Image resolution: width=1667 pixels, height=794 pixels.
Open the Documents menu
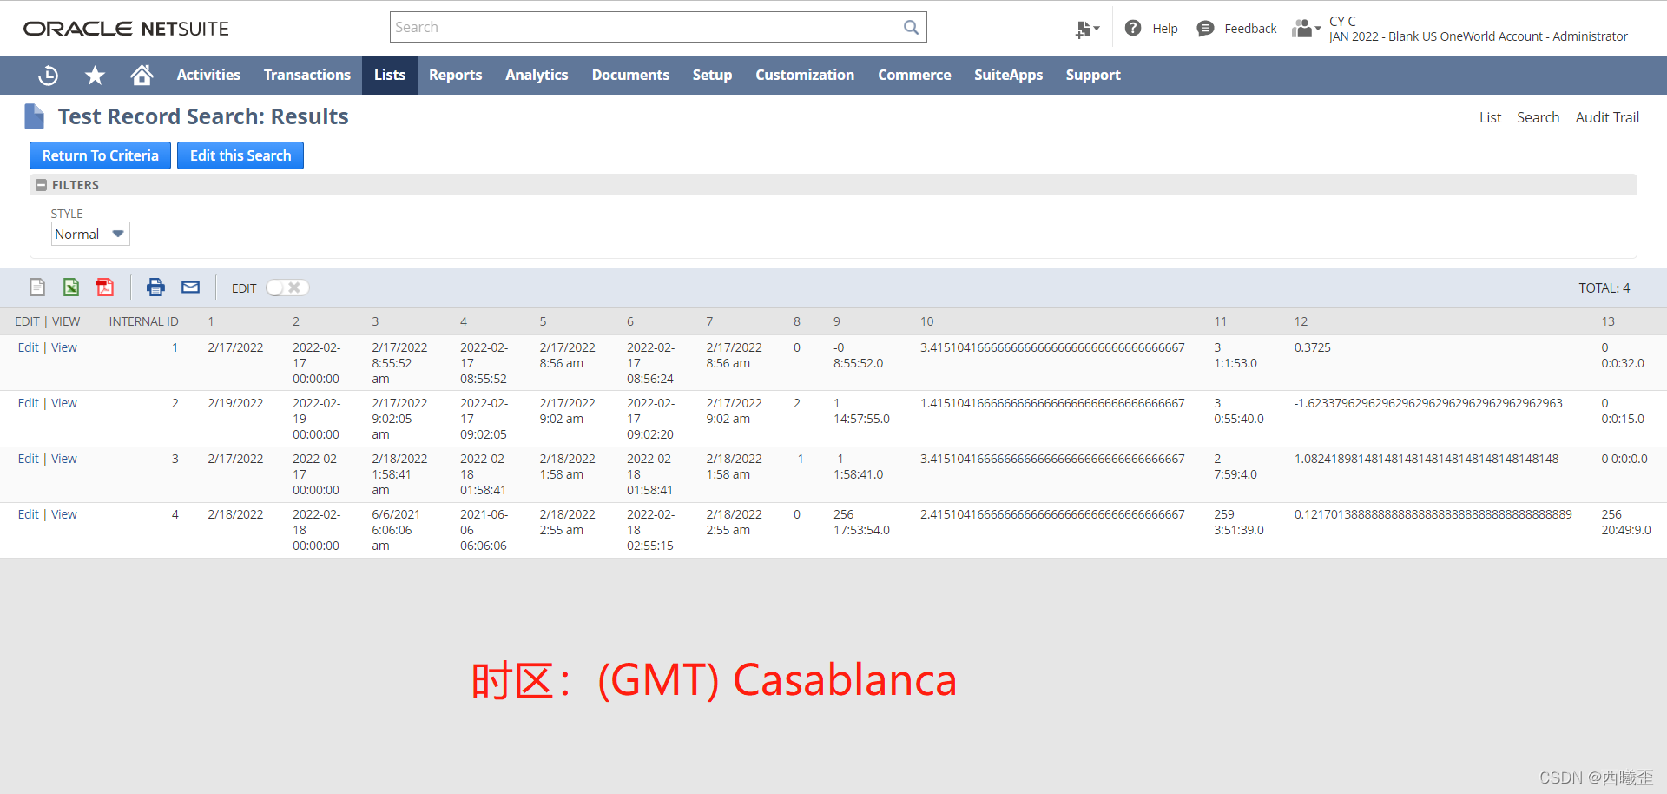click(x=630, y=75)
